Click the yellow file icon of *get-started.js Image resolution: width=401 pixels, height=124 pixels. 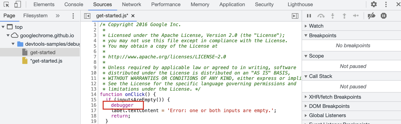point(25,61)
